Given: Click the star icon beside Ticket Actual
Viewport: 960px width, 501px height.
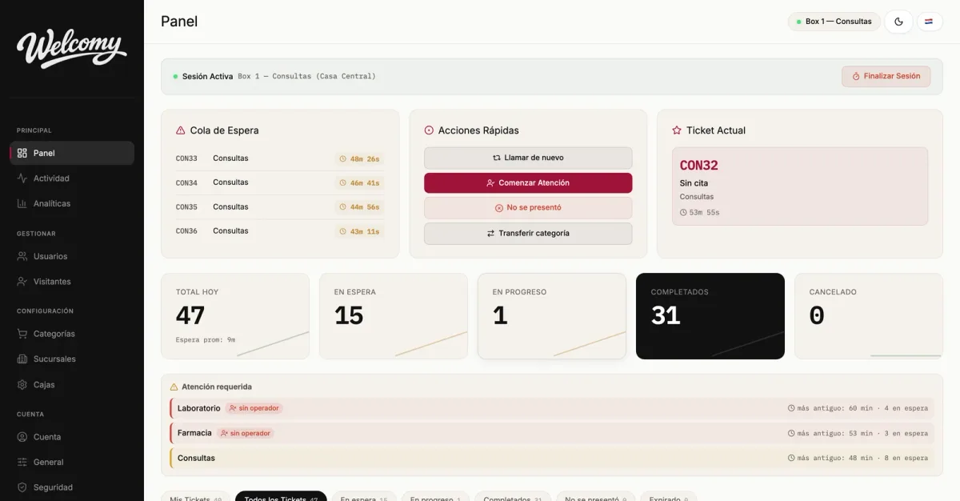Looking at the screenshot, I should click(x=677, y=130).
